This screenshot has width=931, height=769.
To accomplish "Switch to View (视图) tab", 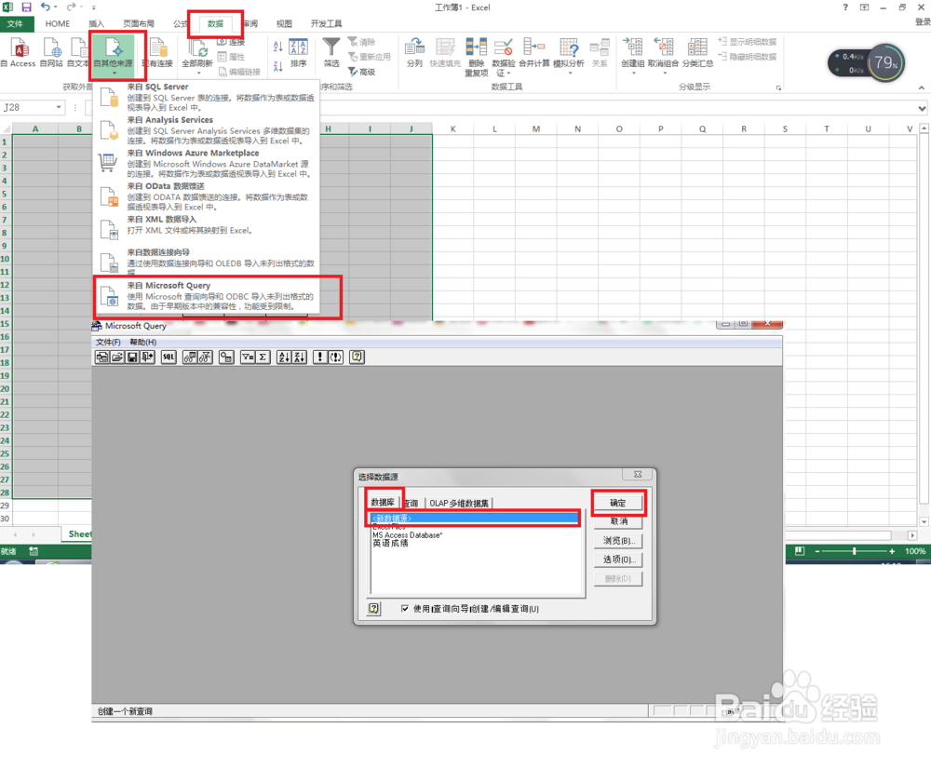I will pyautogui.click(x=284, y=24).
